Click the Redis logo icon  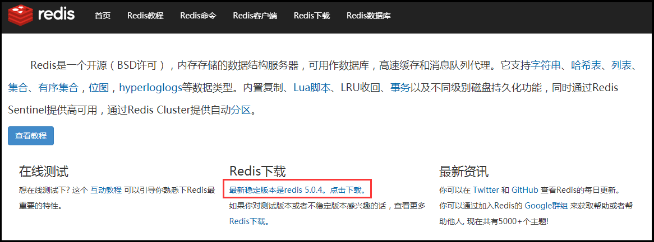(21, 16)
